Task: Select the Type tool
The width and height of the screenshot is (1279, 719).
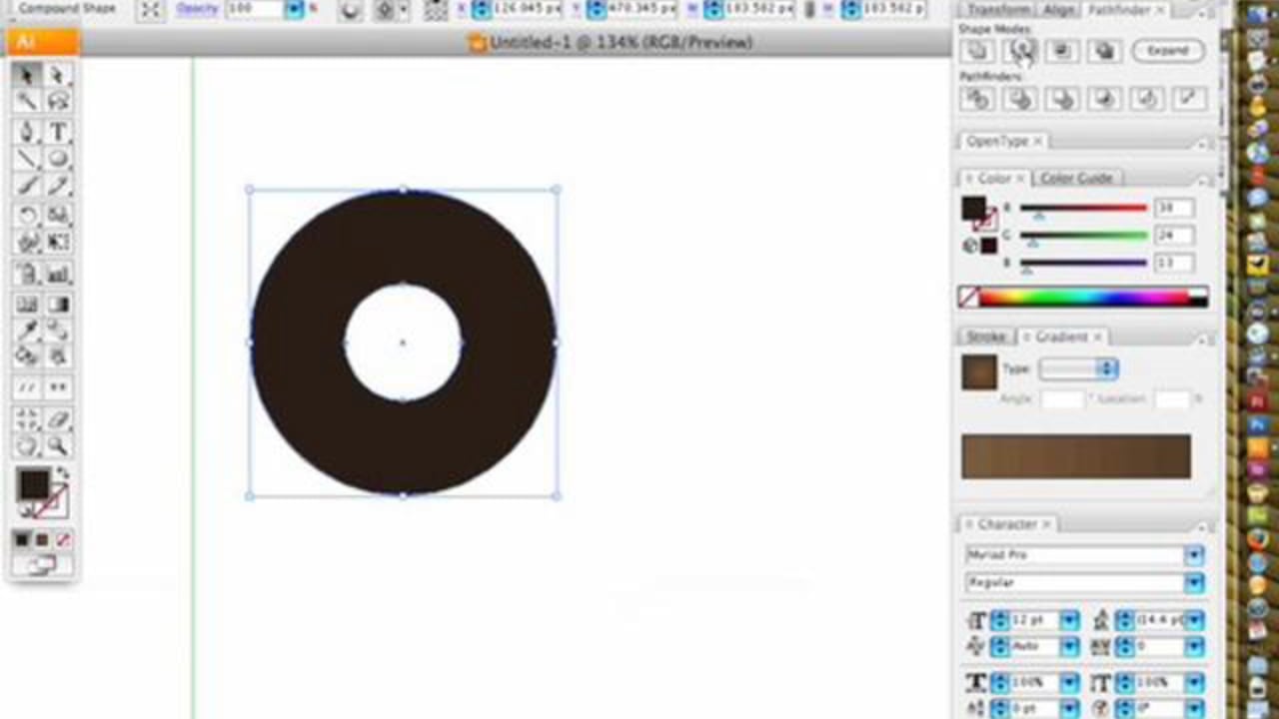Action: pos(58,131)
